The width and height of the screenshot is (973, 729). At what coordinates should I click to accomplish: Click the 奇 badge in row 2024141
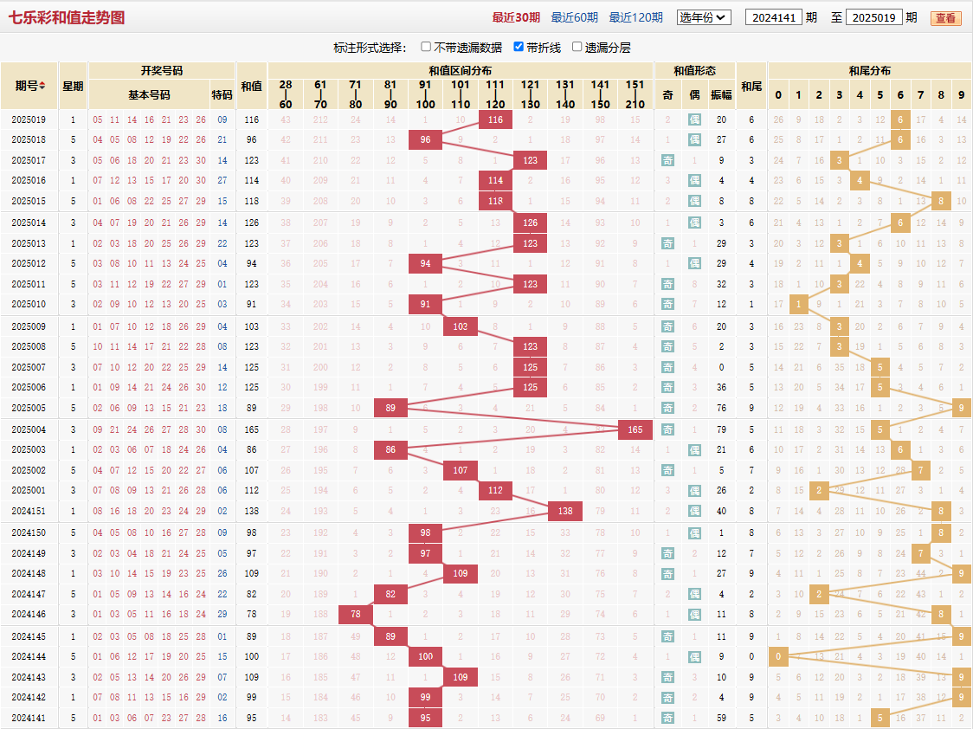[667, 718]
